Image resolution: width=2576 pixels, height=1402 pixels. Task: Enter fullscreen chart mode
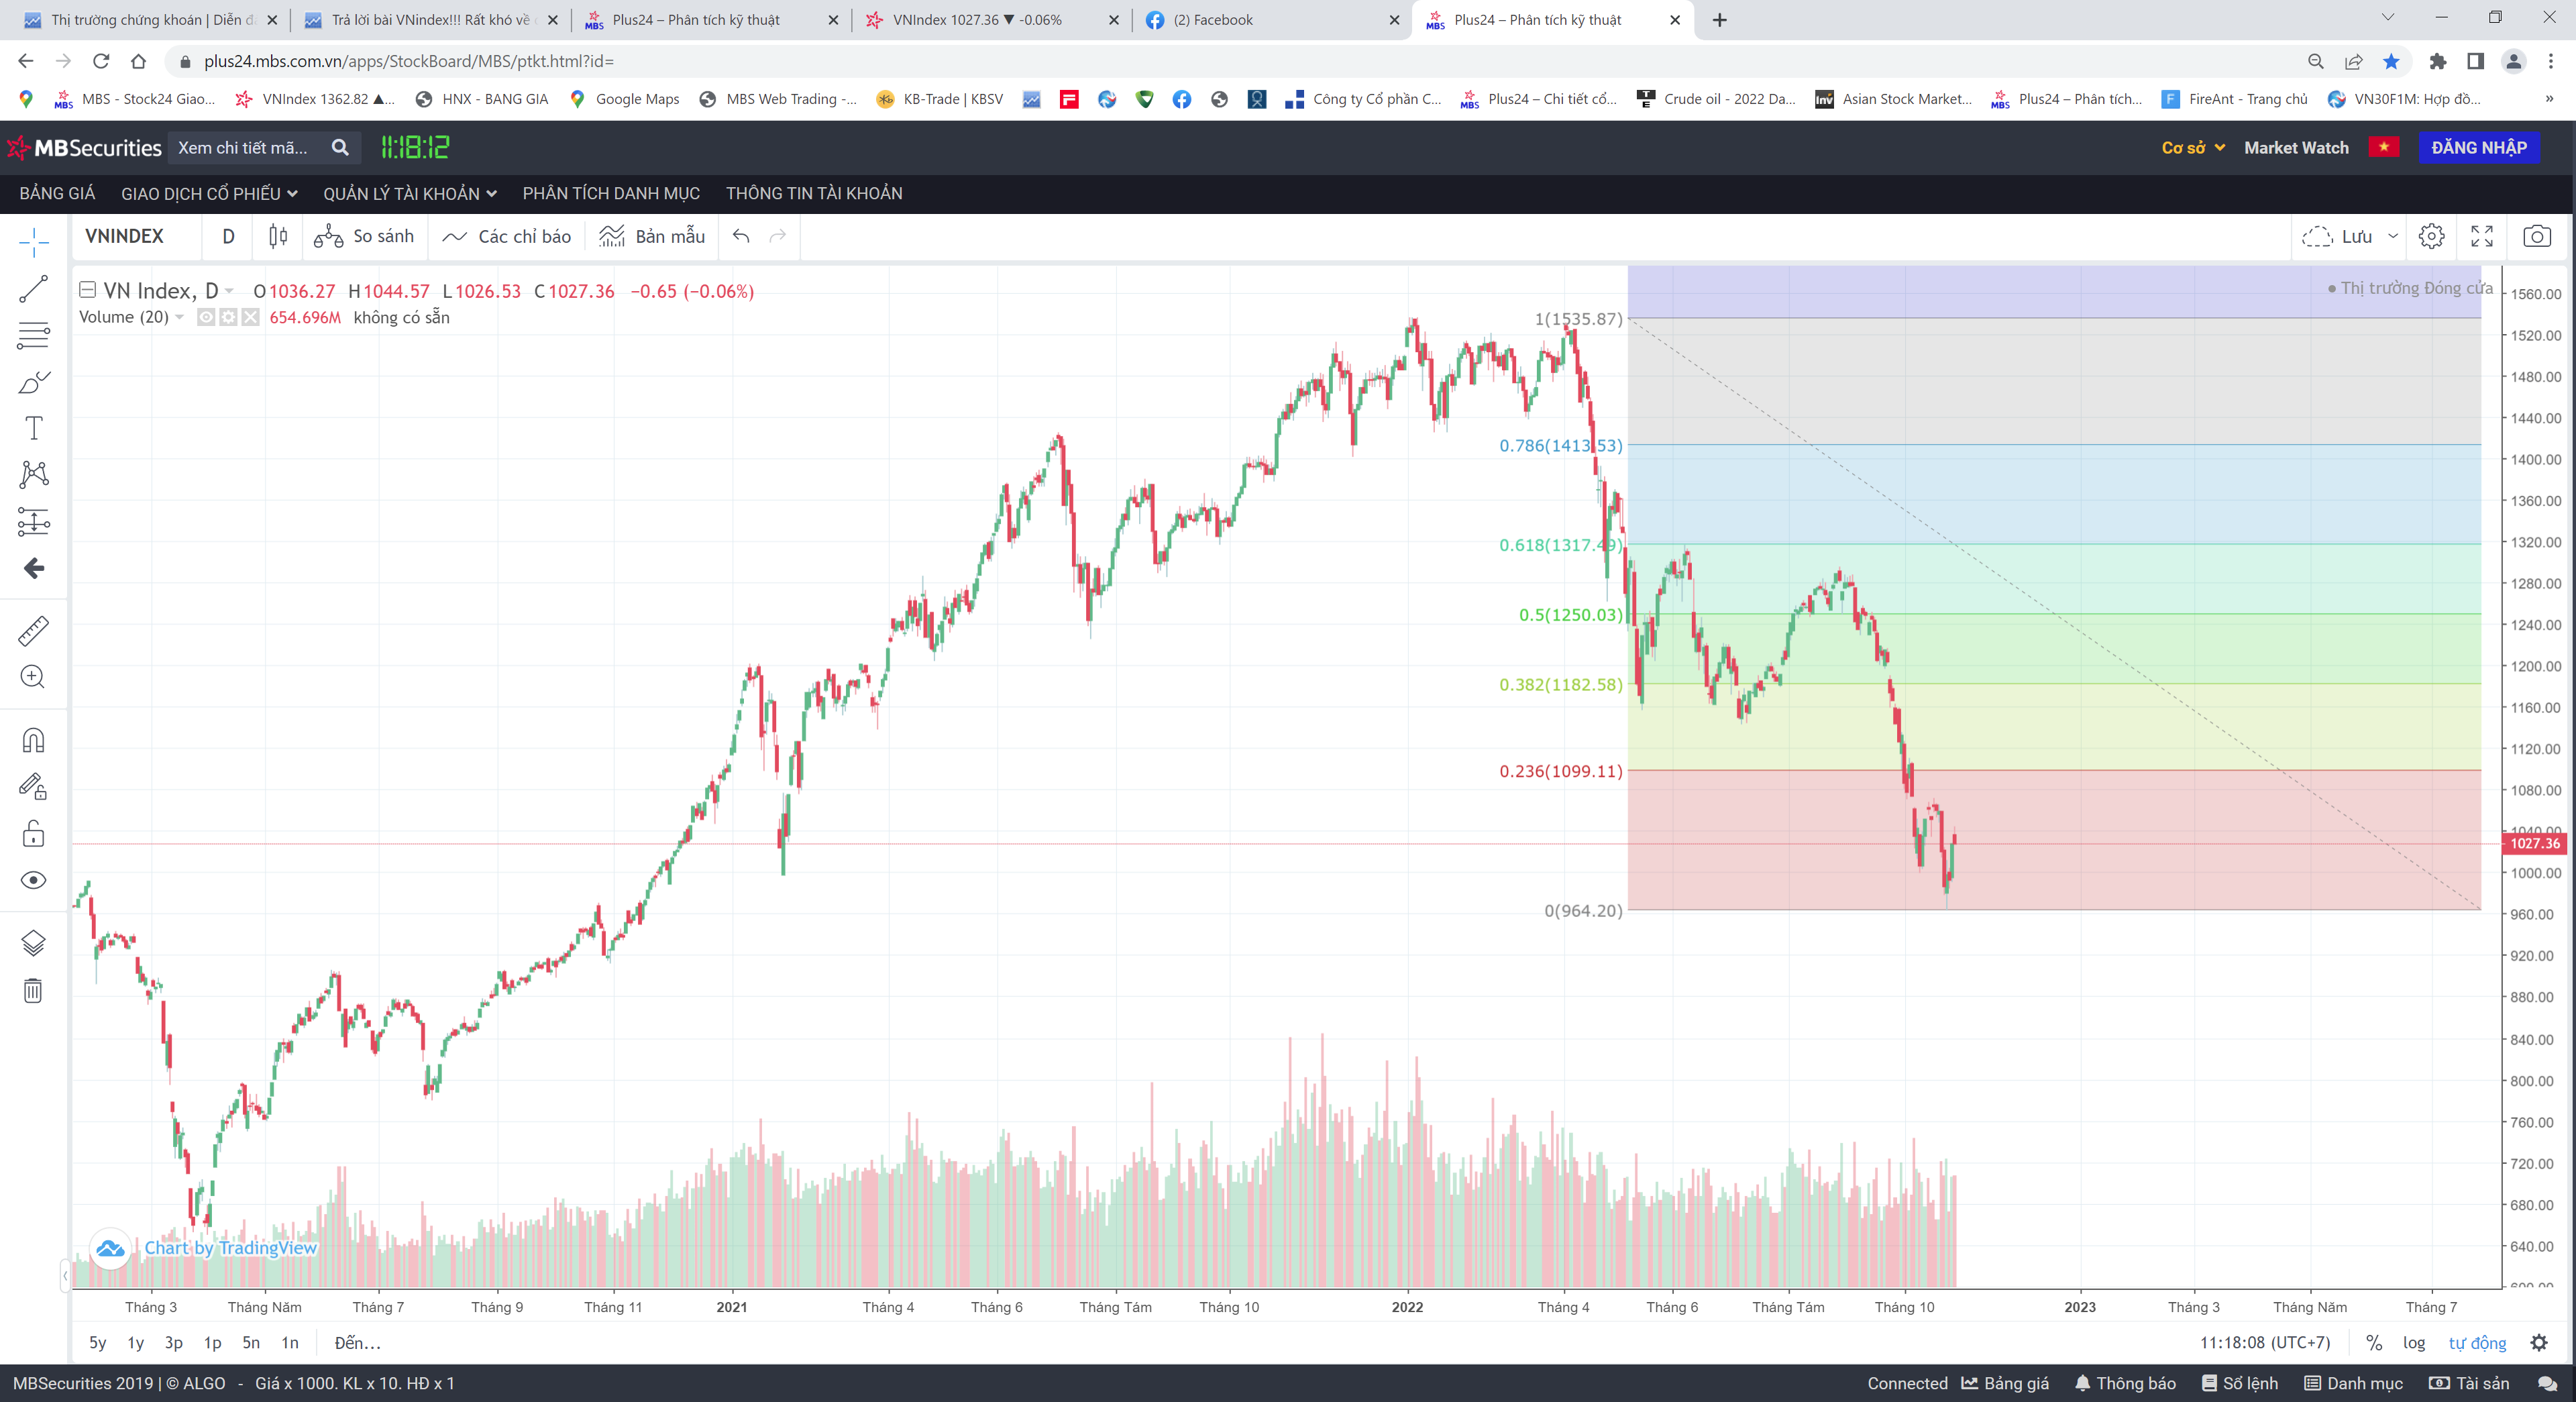(x=2482, y=236)
